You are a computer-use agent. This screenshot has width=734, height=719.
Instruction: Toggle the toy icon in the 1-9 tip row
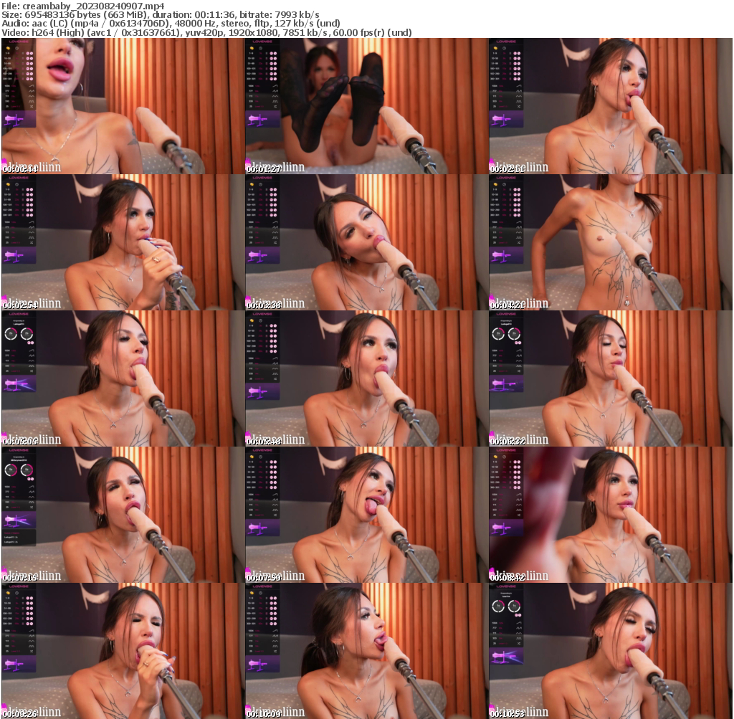click(29, 53)
